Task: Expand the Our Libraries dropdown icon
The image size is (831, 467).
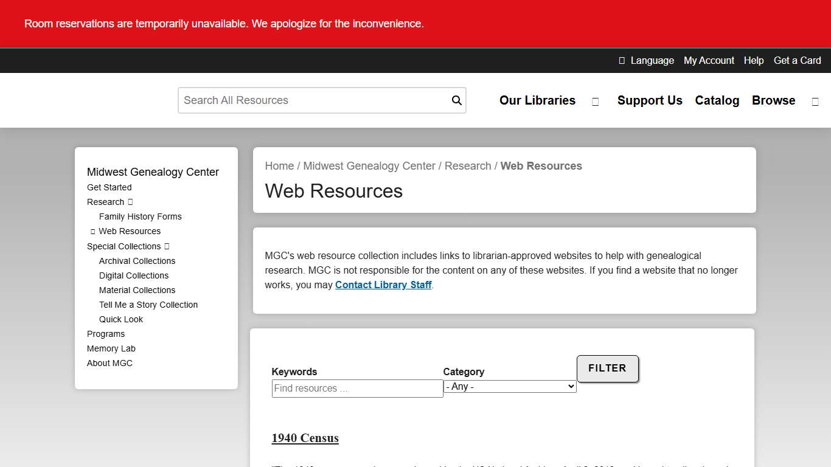Action: tap(595, 102)
